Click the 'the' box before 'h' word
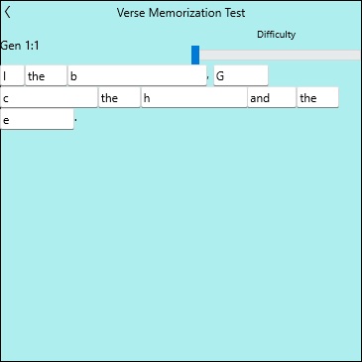This screenshot has height=362, width=362. point(119,97)
